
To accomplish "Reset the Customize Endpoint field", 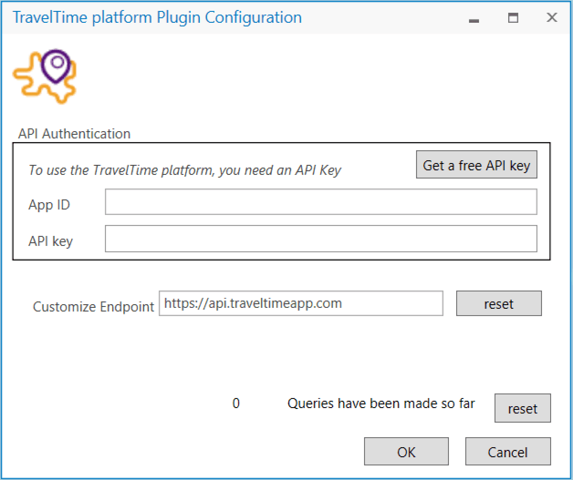I will point(499,304).
